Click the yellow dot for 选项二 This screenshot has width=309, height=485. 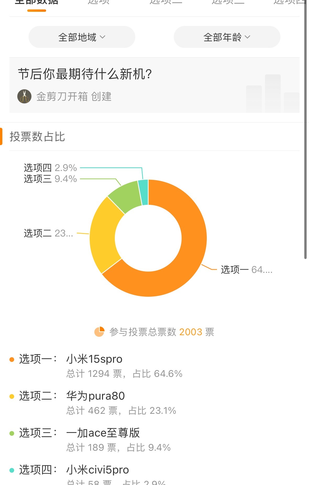12,396
